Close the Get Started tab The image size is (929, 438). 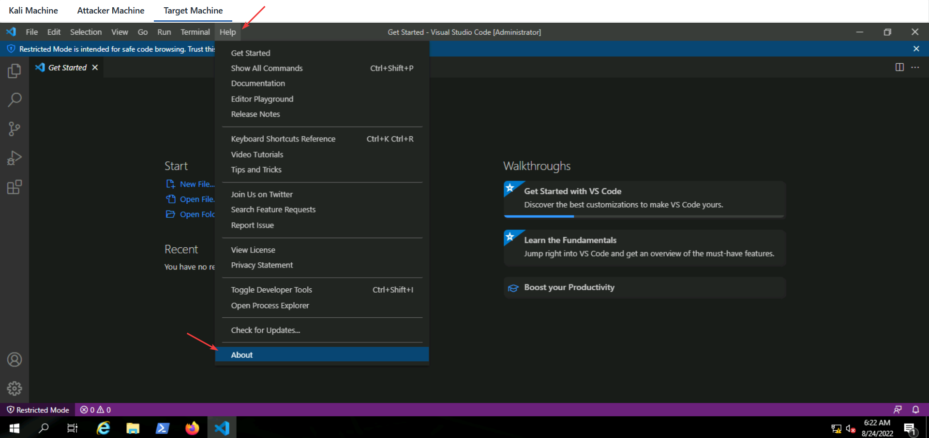click(95, 68)
